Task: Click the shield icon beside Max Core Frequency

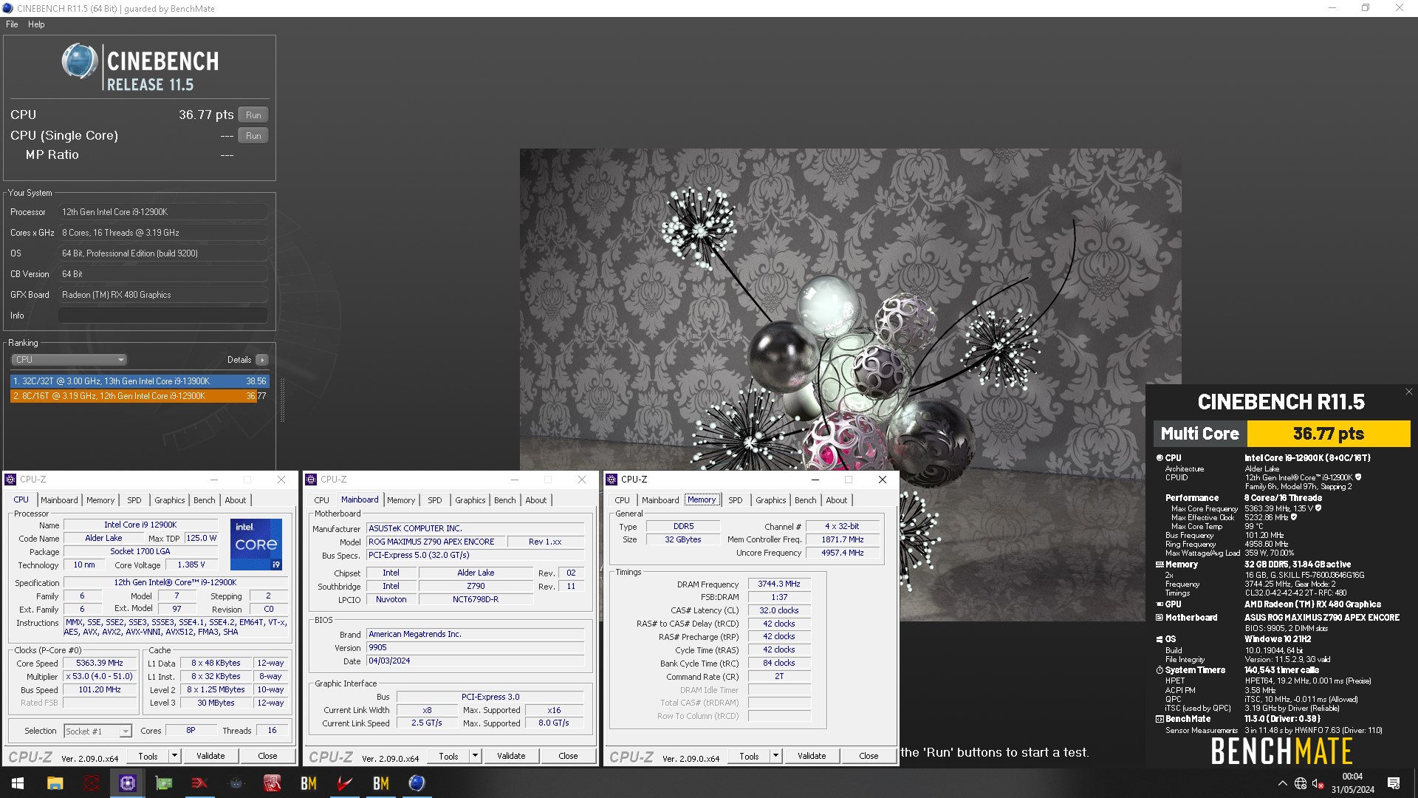Action: 1318,508
